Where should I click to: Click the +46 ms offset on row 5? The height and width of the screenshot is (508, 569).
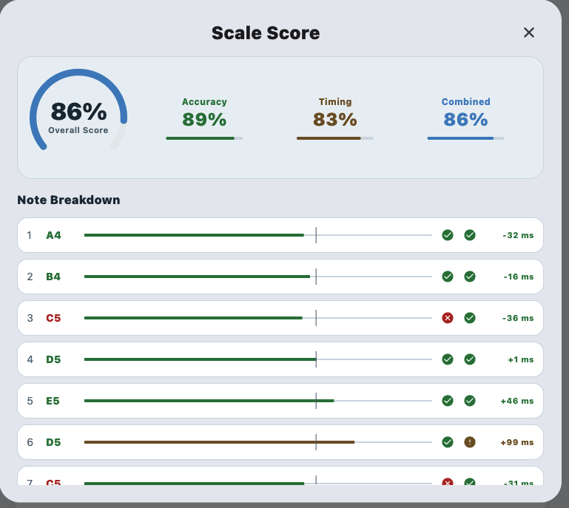[x=516, y=401]
